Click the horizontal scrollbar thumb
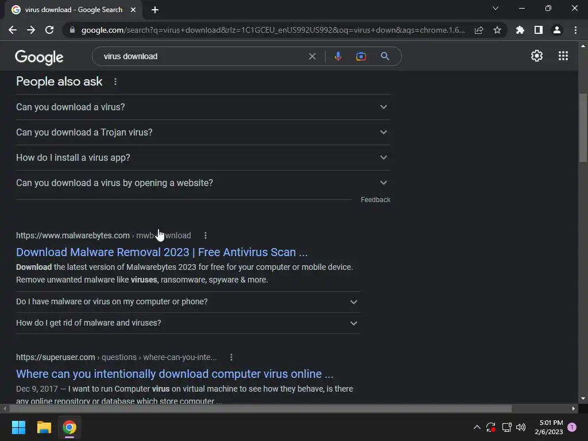 [260, 408]
